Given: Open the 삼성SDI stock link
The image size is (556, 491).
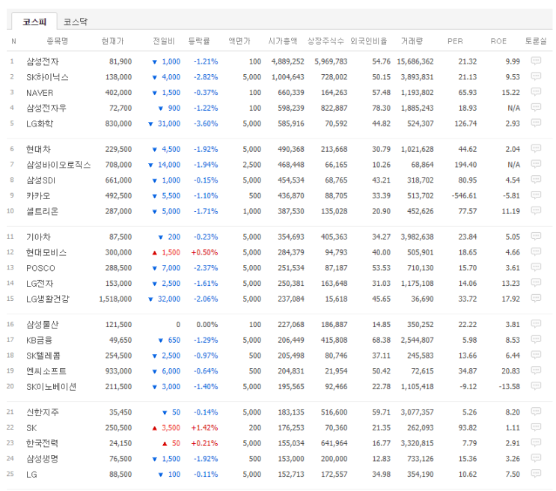Looking at the screenshot, I should coord(40,180).
